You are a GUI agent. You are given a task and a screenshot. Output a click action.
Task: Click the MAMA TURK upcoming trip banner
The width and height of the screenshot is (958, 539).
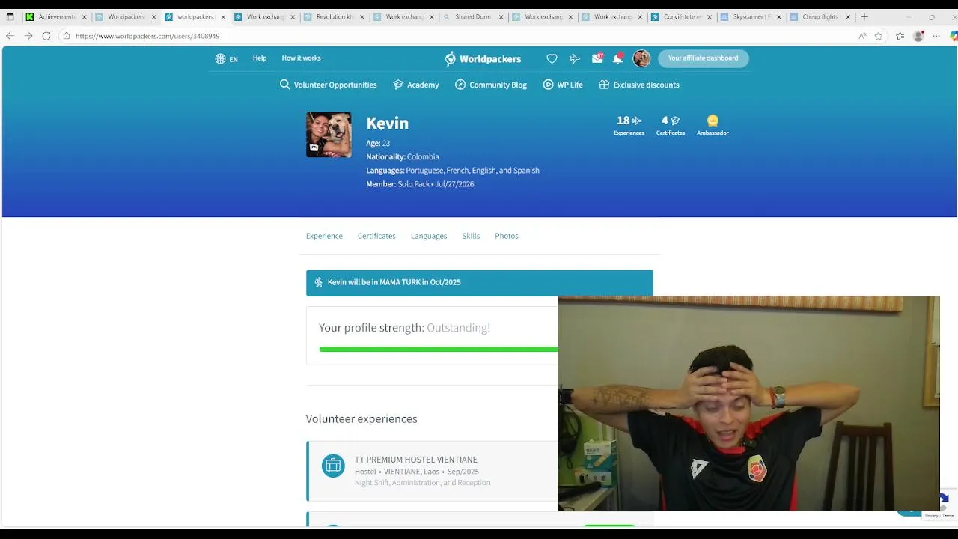(x=479, y=283)
